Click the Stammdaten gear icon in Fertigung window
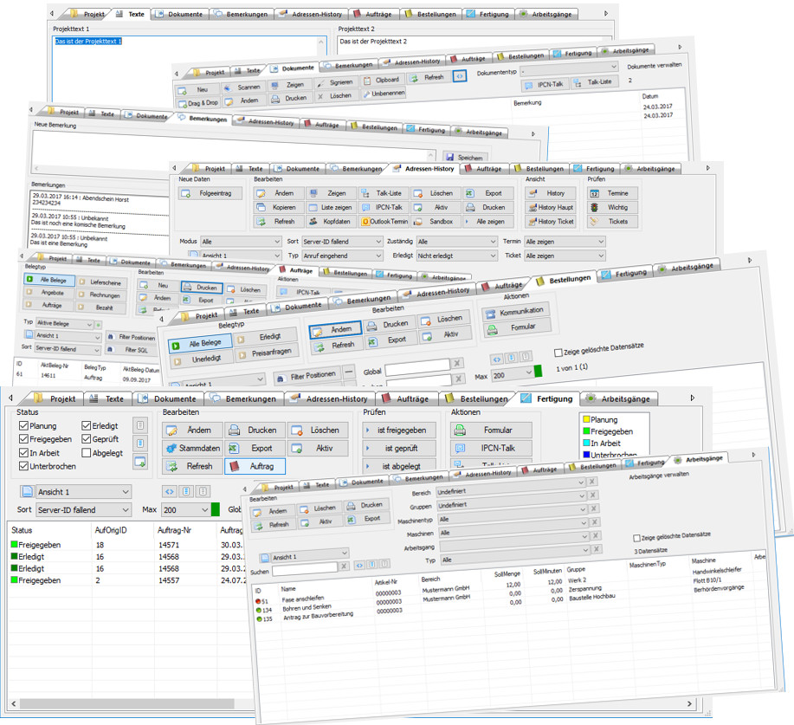This screenshot has width=794, height=725. tap(171, 449)
